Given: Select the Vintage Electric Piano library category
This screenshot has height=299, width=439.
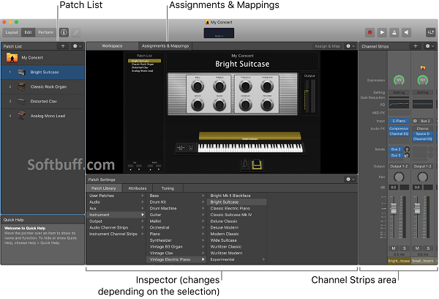Looking at the screenshot, I should pos(176,259).
